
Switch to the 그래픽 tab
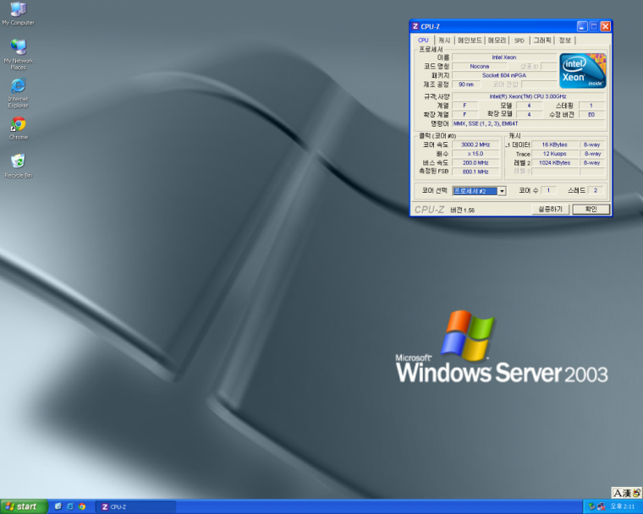[542, 41]
